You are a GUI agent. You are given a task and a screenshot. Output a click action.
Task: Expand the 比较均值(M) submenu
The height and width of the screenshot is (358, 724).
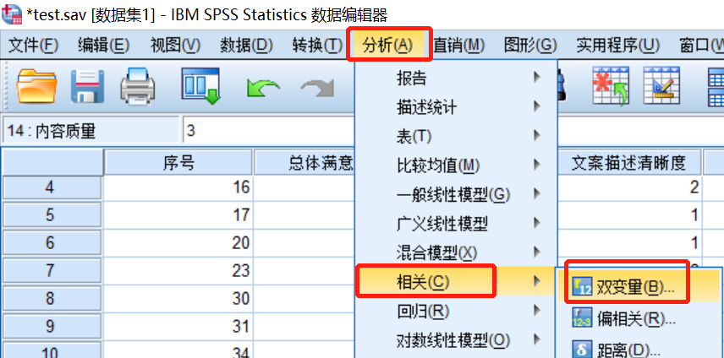pyautogui.click(x=456, y=165)
